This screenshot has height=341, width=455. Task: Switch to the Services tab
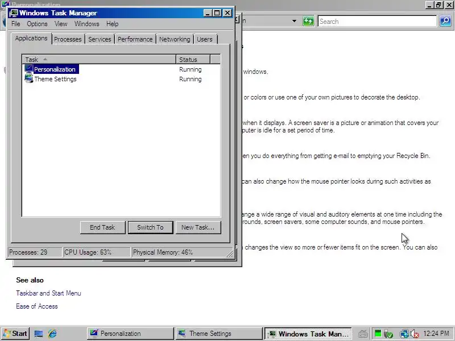pyautogui.click(x=100, y=39)
